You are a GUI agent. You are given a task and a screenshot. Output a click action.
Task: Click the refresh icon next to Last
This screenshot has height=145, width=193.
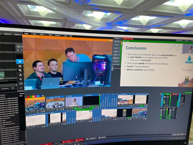71,36
